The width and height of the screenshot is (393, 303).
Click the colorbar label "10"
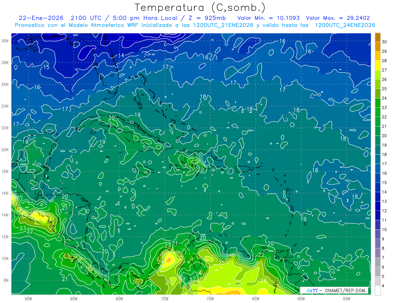384,229
